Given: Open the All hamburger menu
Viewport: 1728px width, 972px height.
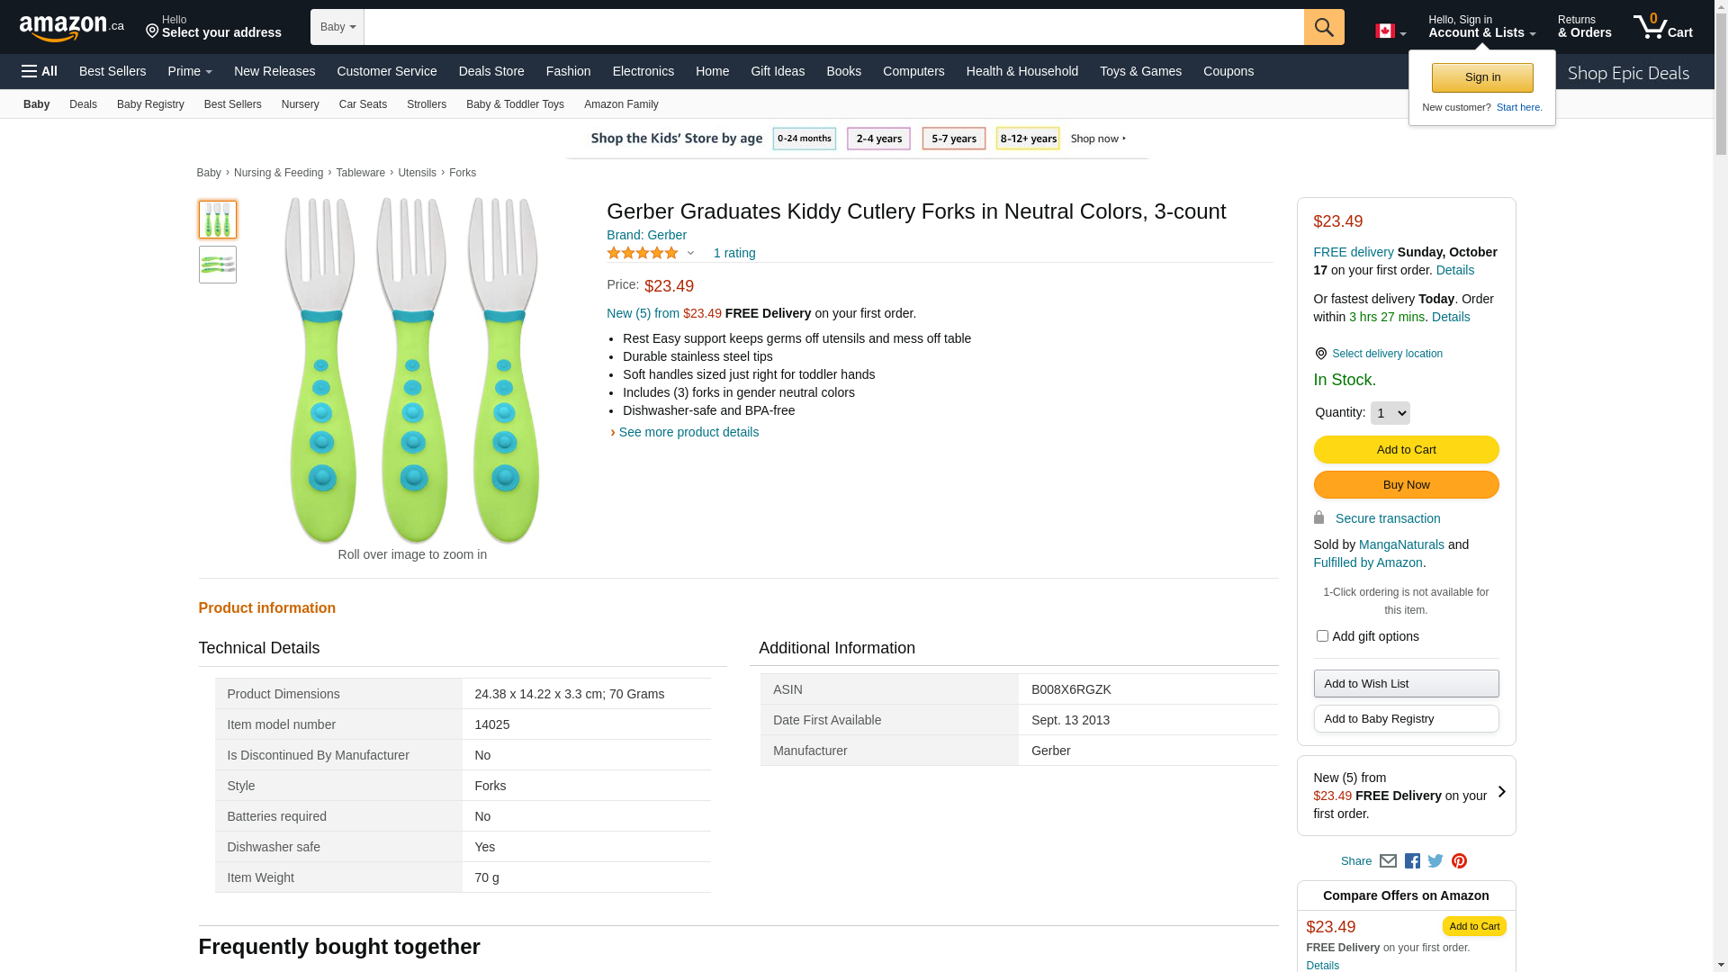Looking at the screenshot, I should pyautogui.click(x=40, y=71).
